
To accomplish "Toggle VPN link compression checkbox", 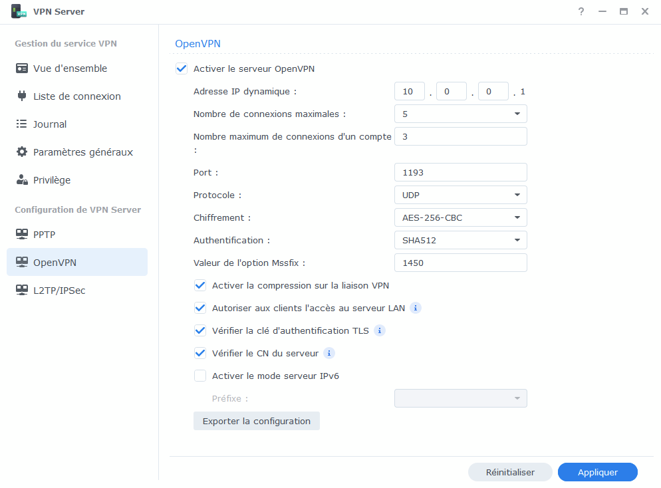I will [200, 285].
